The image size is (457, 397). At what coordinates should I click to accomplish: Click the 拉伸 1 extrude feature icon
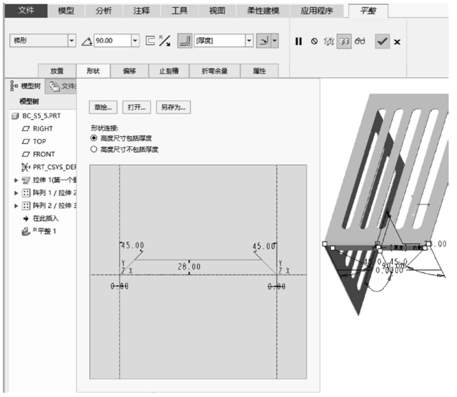pyautogui.click(x=26, y=180)
